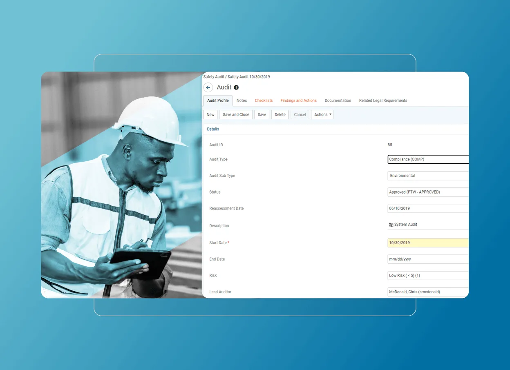Click the New button
Screen dimensions: 510x370
point(210,115)
